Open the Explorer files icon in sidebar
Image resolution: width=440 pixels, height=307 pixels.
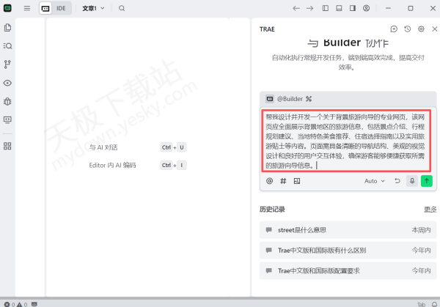click(x=8, y=27)
